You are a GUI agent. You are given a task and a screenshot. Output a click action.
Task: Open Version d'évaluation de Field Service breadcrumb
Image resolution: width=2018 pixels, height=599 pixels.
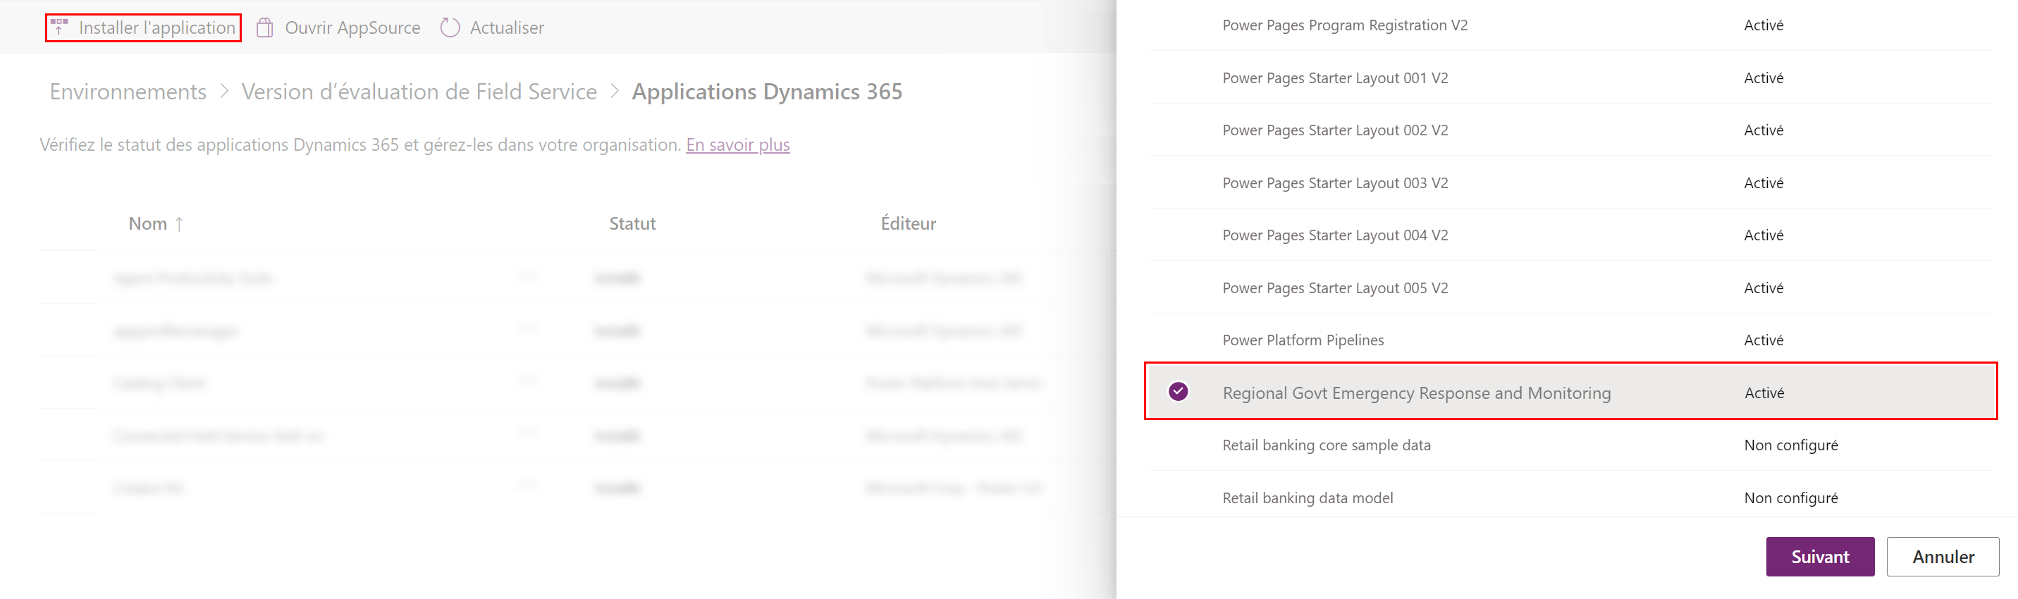[419, 92]
